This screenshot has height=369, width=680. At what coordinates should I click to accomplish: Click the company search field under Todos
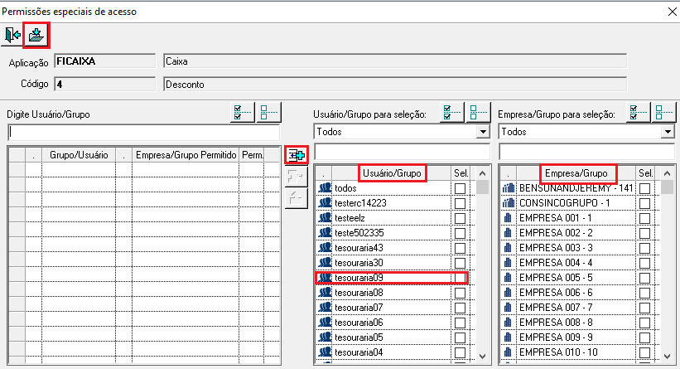point(586,152)
